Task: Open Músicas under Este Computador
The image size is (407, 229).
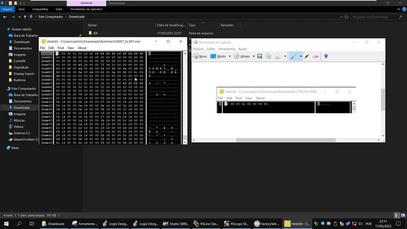Action: coord(19,120)
